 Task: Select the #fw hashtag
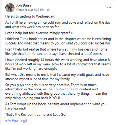pos(8,121)
